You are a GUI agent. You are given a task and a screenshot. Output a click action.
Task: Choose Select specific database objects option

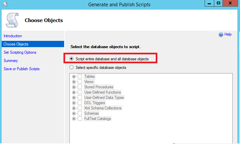(x=71, y=68)
